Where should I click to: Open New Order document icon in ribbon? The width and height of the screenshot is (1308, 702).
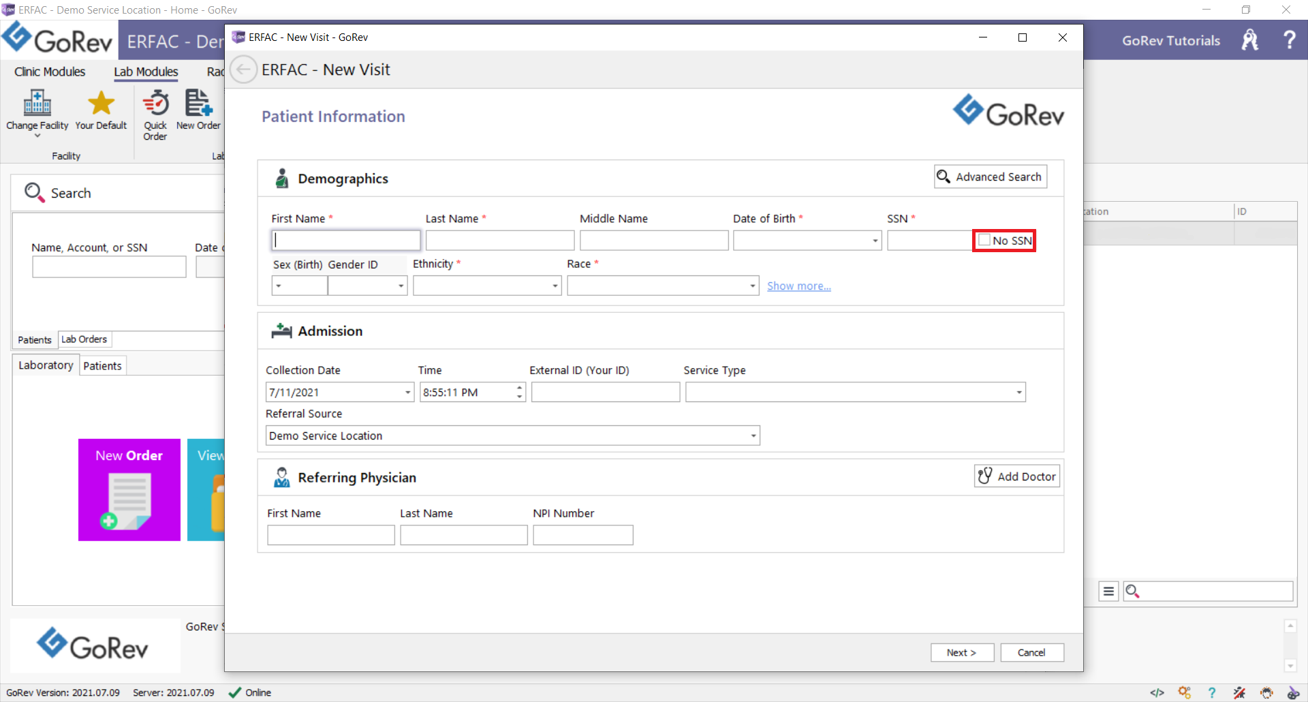point(198,103)
